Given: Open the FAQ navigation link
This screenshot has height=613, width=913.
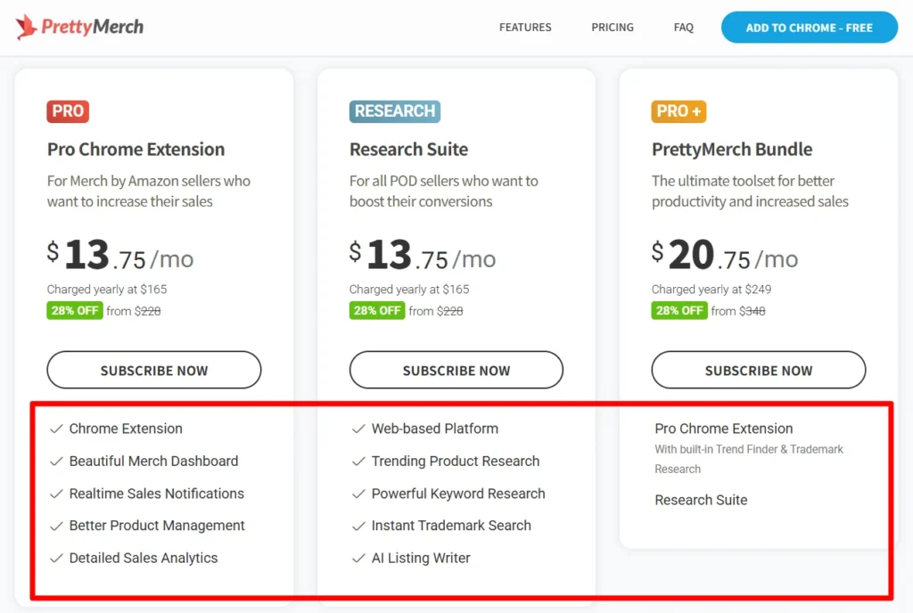Looking at the screenshot, I should click(x=684, y=28).
